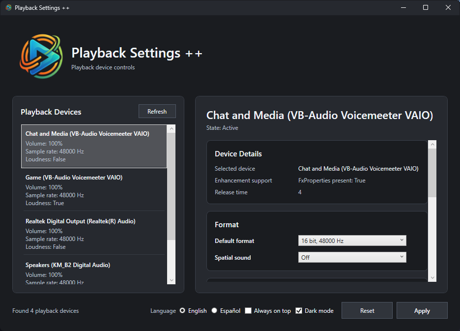
Task: Click the 'Enhancement support' label
Action: [243, 181]
